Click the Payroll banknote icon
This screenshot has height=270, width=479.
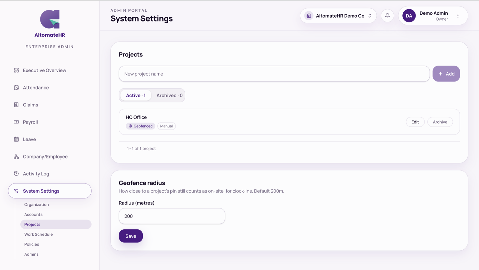pos(16,122)
